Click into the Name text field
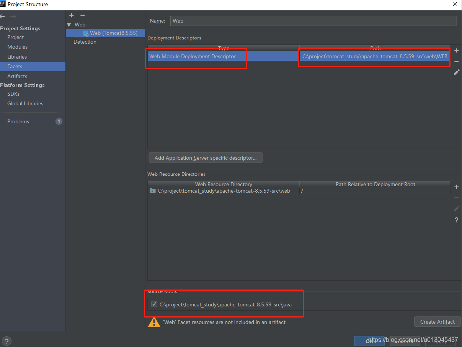The image size is (462, 347). (313, 21)
